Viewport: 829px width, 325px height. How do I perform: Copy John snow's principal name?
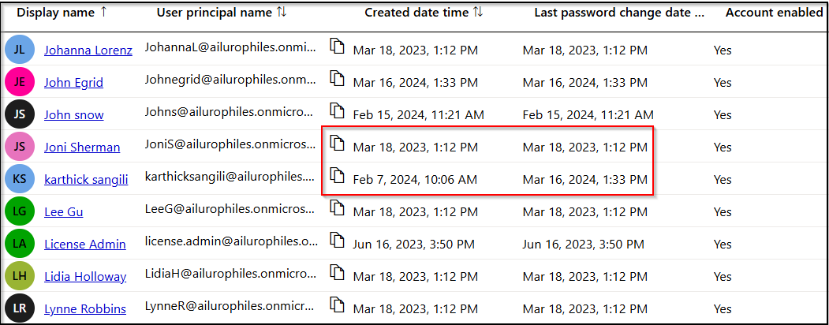coord(338,111)
